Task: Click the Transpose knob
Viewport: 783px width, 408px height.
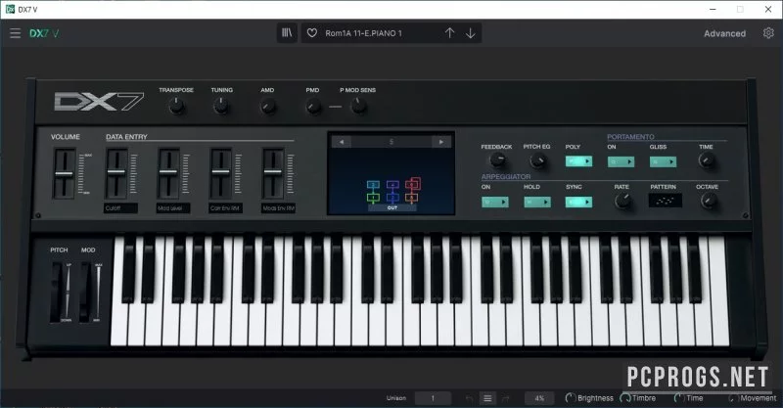Action: click(176, 106)
